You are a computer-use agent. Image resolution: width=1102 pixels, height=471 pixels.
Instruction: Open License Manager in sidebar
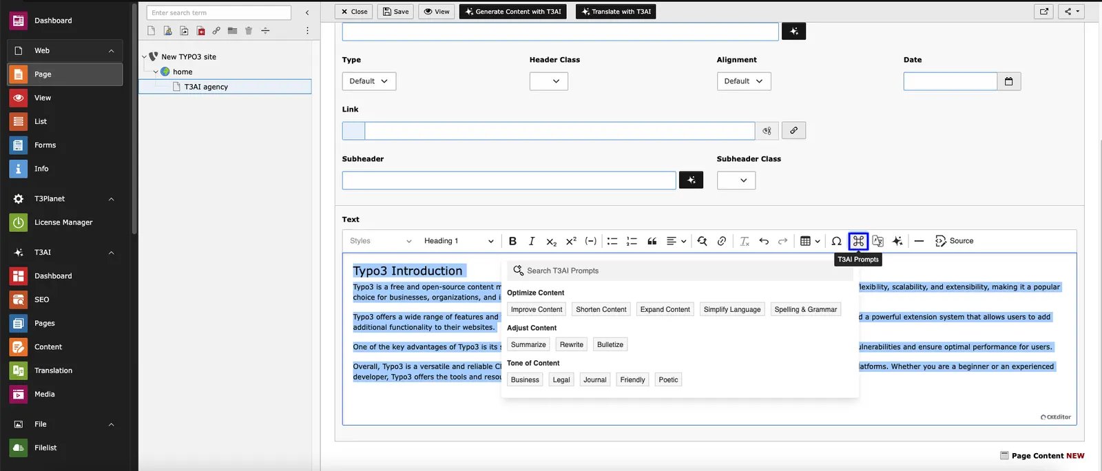[65, 222]
